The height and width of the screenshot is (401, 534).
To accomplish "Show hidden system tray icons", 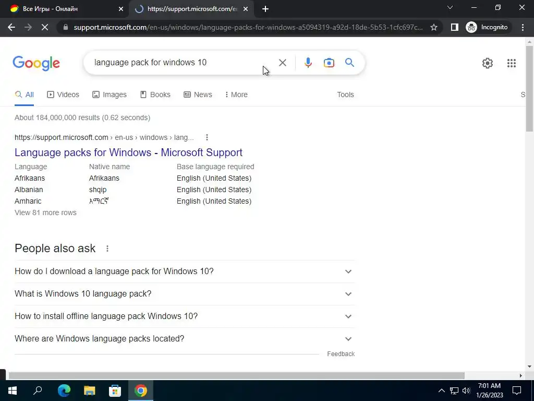I will coord(441,391).
